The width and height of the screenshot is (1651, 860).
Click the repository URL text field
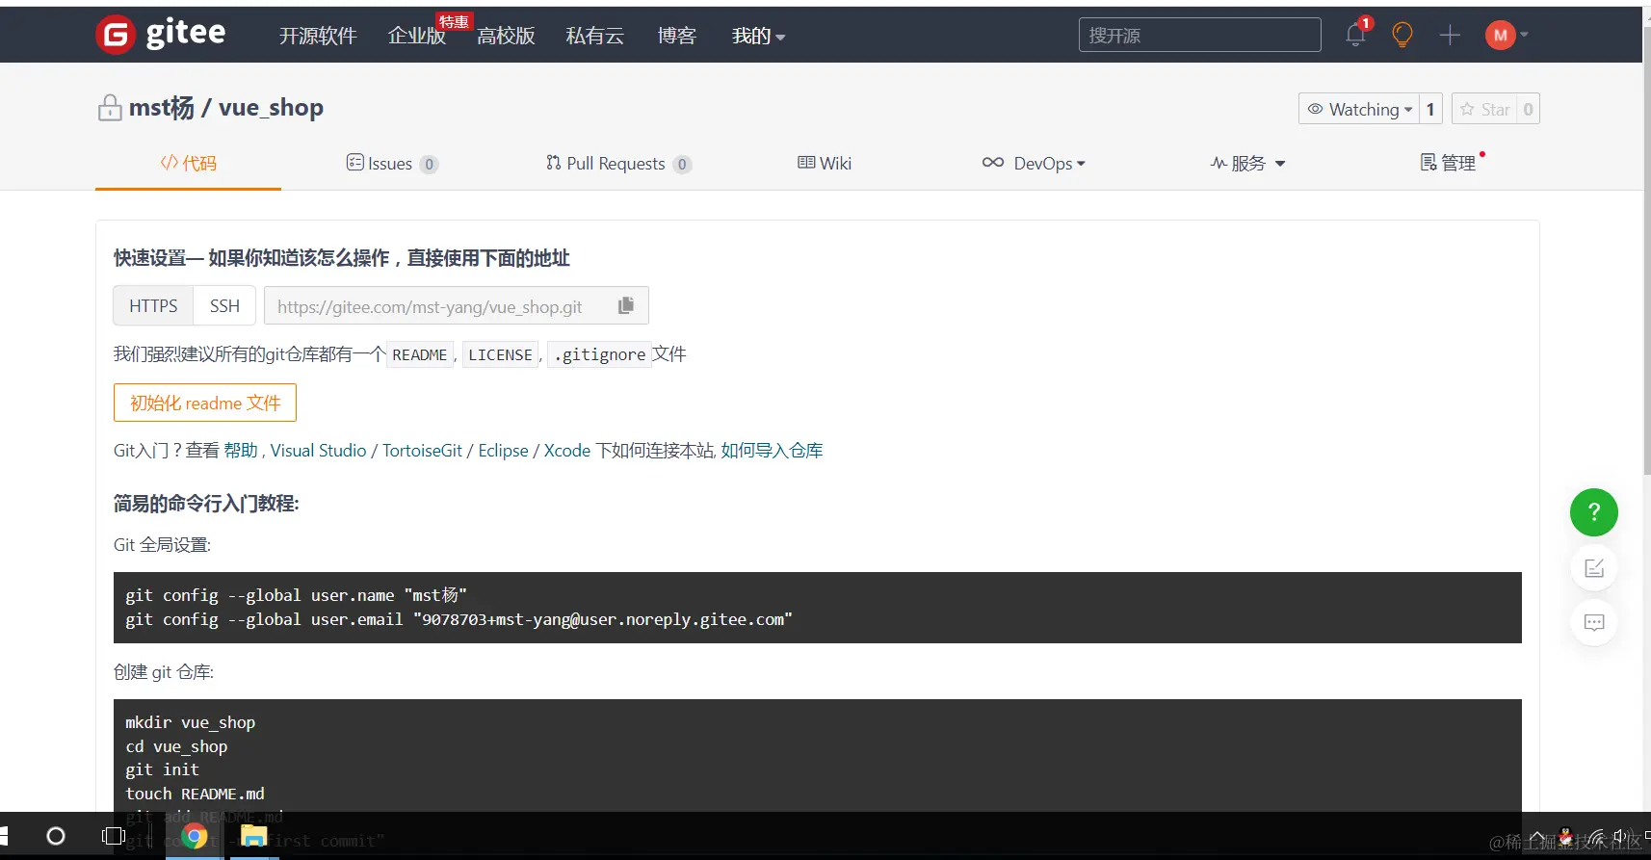456,305
